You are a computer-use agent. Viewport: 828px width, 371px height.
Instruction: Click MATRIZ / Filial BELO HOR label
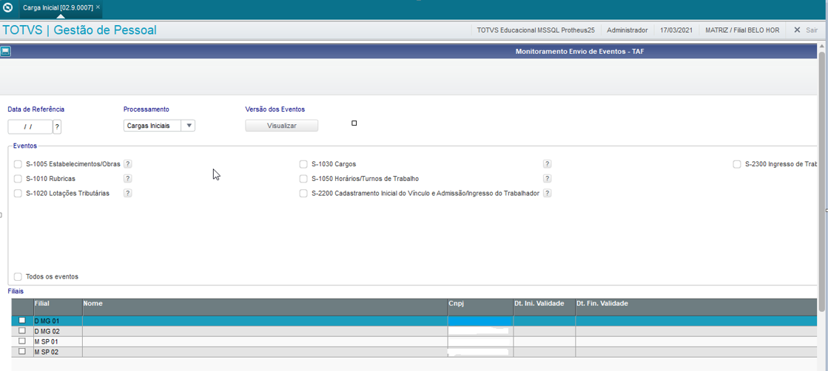(x=742, y=30)
